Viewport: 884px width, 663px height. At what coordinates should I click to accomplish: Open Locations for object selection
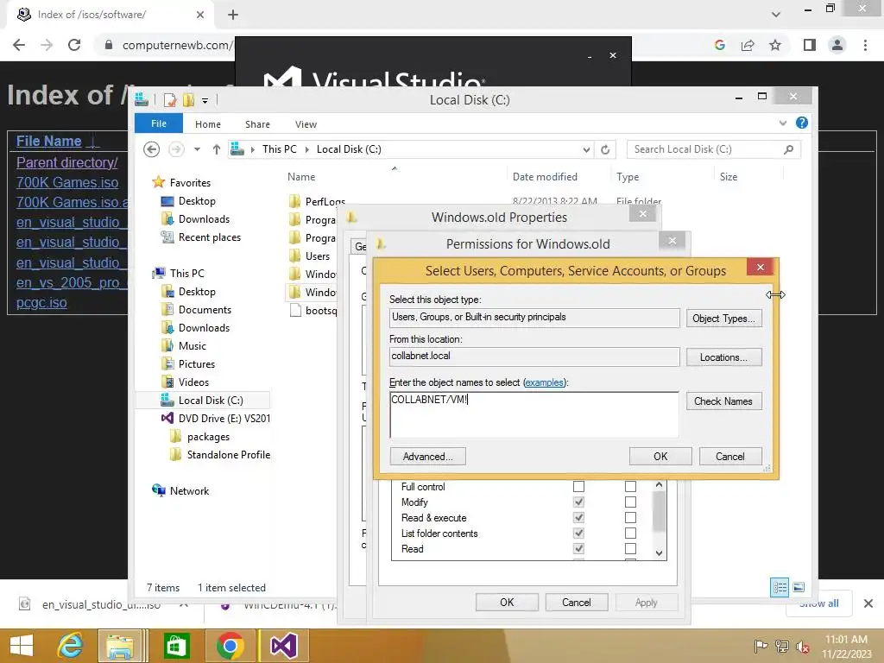point(724,357)
